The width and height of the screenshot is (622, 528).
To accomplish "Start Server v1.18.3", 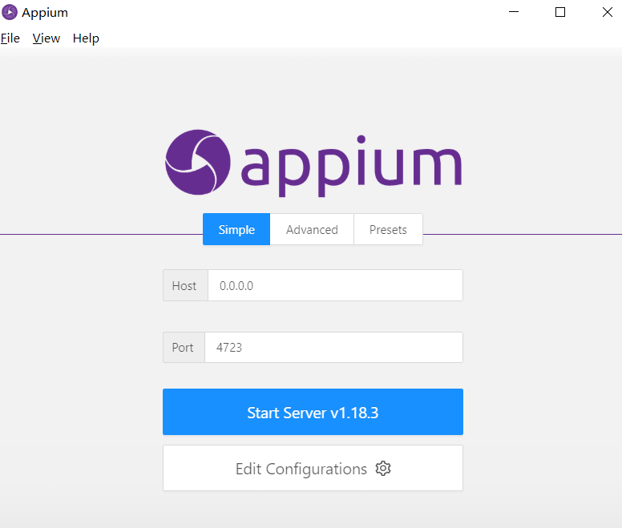I will [x=313, y=412].
